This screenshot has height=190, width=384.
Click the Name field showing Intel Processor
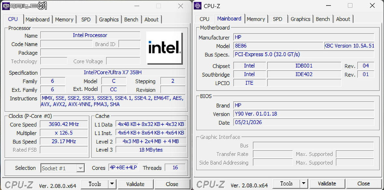point(90,35)
